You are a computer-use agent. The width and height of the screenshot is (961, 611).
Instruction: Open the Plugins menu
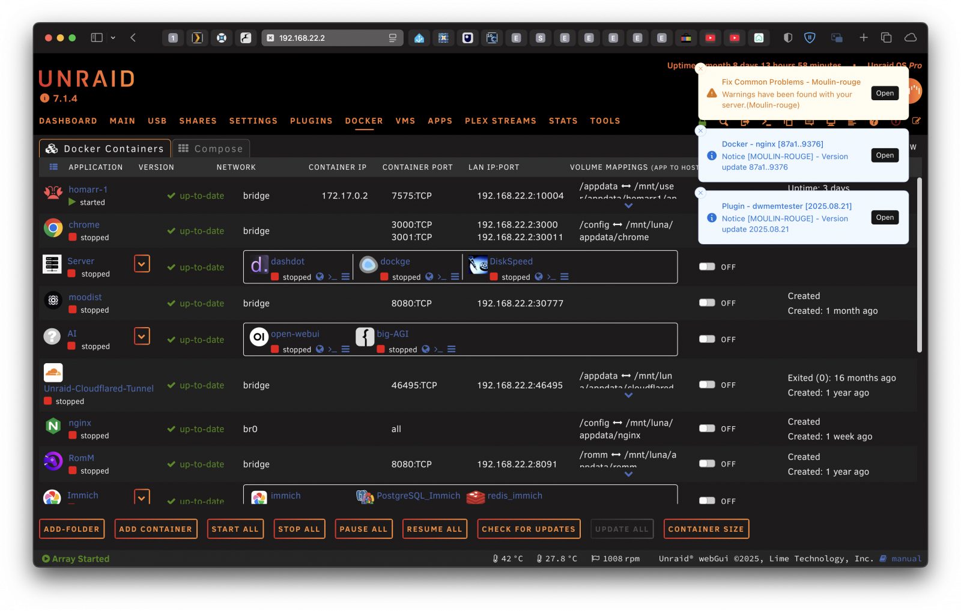coord(311,121)
